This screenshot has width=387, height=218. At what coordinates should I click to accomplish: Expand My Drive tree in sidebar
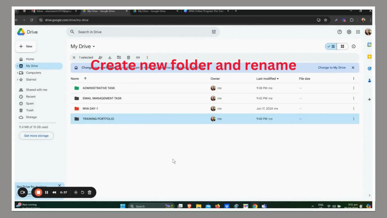click(17, 66)
